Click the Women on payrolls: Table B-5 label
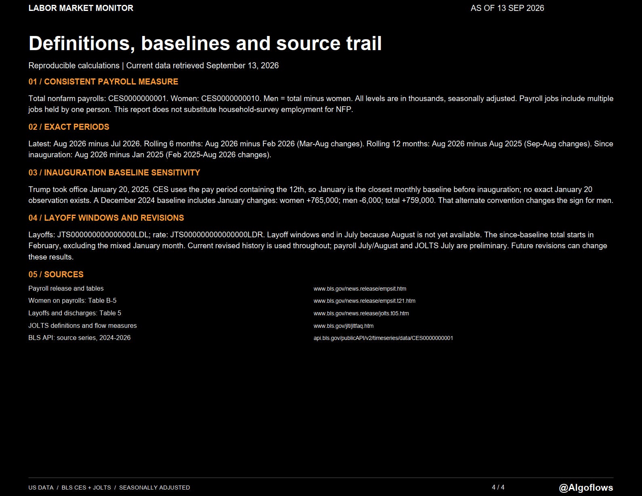 72,300
